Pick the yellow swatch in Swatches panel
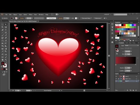The height and width of the screenshot is (105, 140). [x=127, y=25]
